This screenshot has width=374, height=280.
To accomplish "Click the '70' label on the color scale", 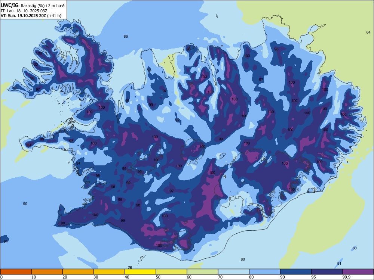I will [x=220, y=277].
